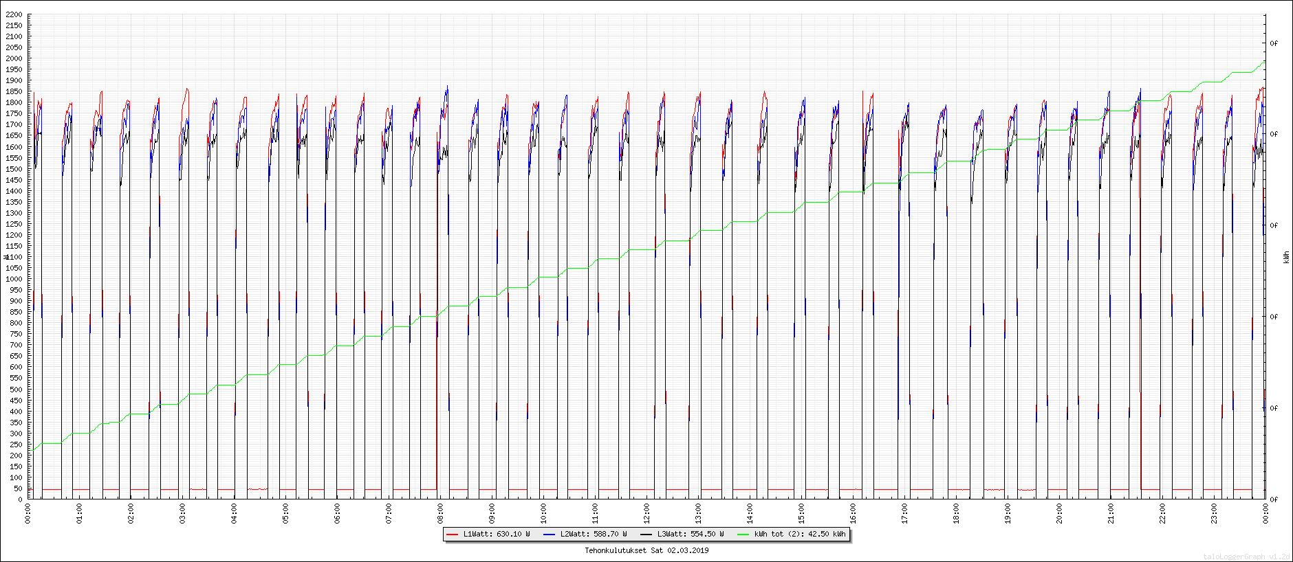1293x562 pixels.
Task: Select the kWh tot (2): 42.50 kWh legend entry
Action: (x=799, y=534)
